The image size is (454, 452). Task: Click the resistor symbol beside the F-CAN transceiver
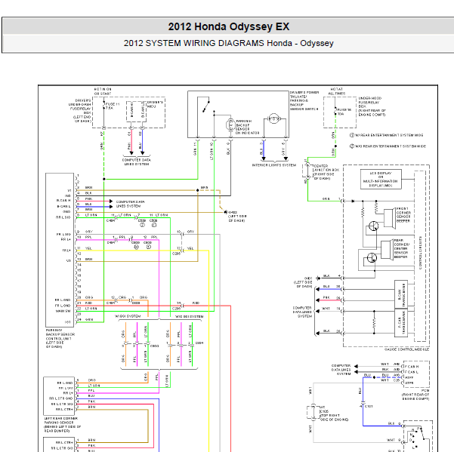pos(374,322)
